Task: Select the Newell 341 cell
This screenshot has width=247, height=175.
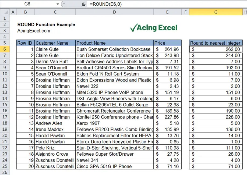Action: tap(114, 160)
